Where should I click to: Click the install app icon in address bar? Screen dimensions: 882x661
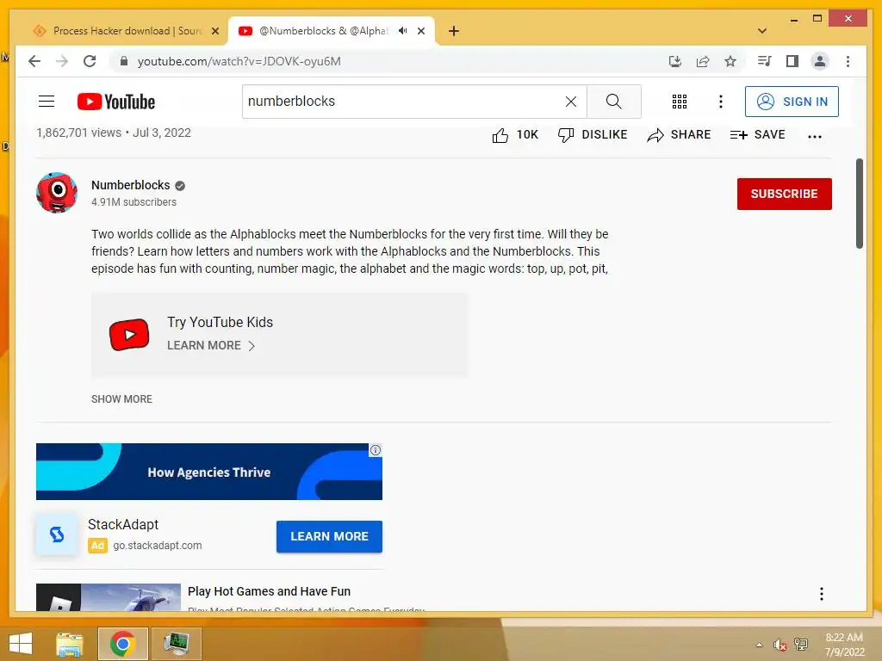pos(675,61)
